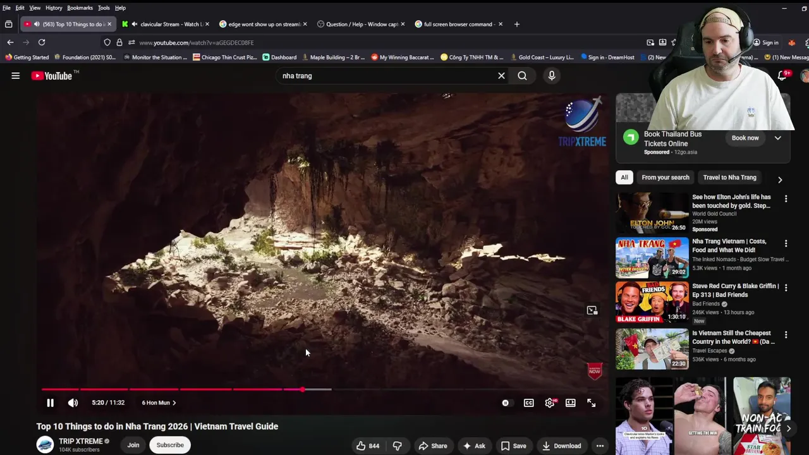Reload the current page
809x455 pixels.
pyautogui.click(x=42, y=42)
